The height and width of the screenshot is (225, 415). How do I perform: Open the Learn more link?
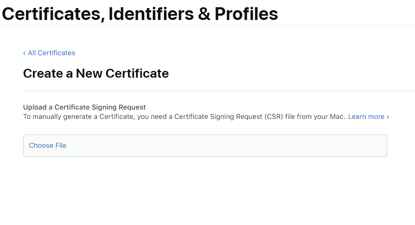click(x=366, y=116)
